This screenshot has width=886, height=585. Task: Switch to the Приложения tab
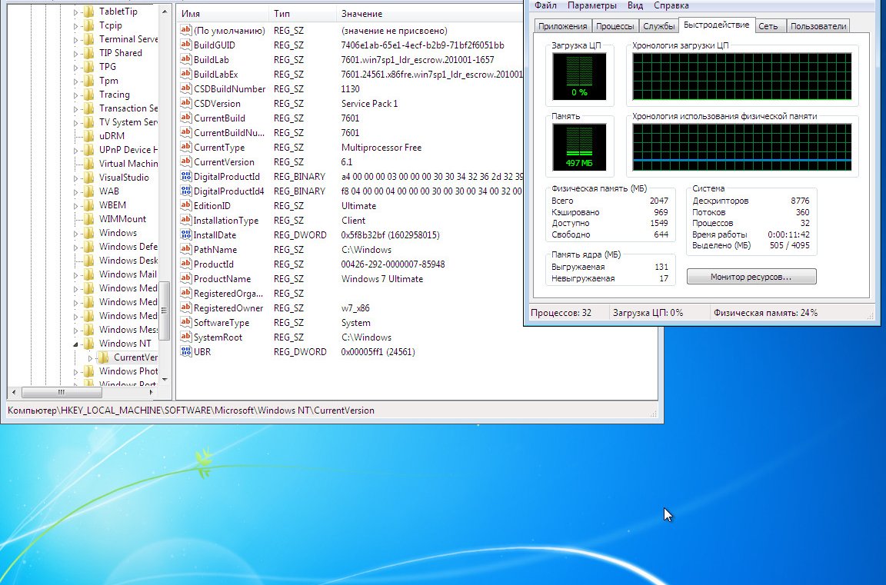click(x=562, y=26)
